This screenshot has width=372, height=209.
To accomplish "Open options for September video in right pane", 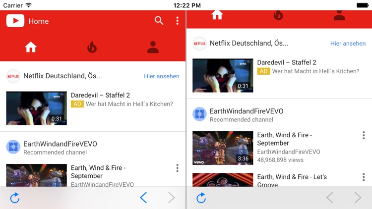I will point(364,135).
